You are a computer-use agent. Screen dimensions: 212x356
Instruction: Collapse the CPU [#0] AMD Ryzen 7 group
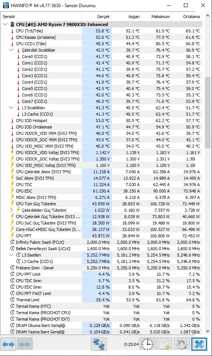pos(5,24)
